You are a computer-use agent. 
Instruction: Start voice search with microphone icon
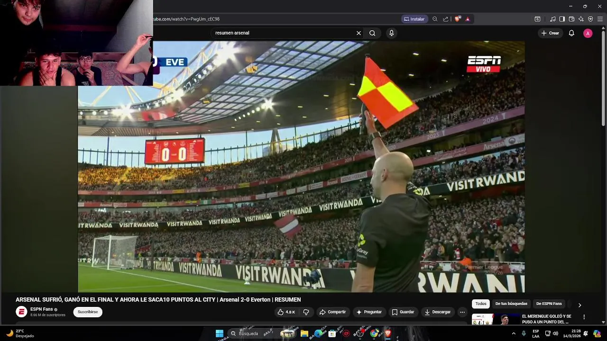391,33
